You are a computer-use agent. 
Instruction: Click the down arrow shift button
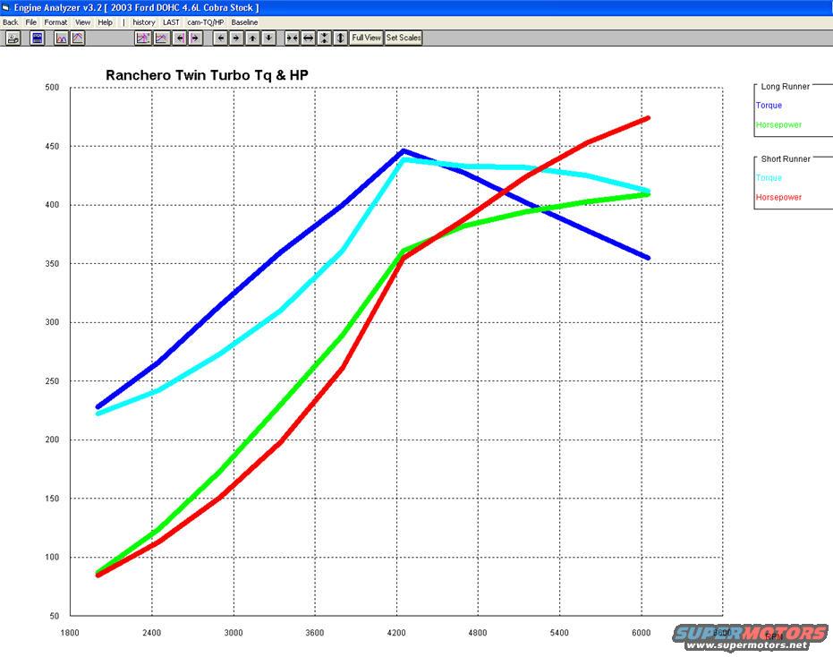tap(268, 38)
